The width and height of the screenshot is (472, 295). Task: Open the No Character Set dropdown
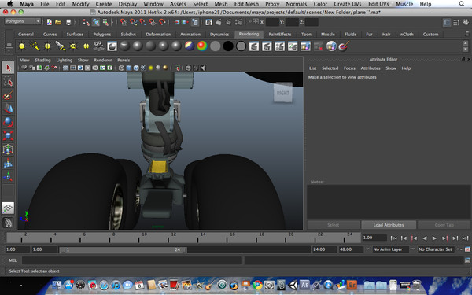tap(435, 249)
